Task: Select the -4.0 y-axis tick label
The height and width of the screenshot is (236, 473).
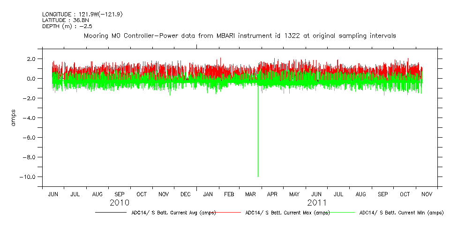Action: [x=30, y=118]
